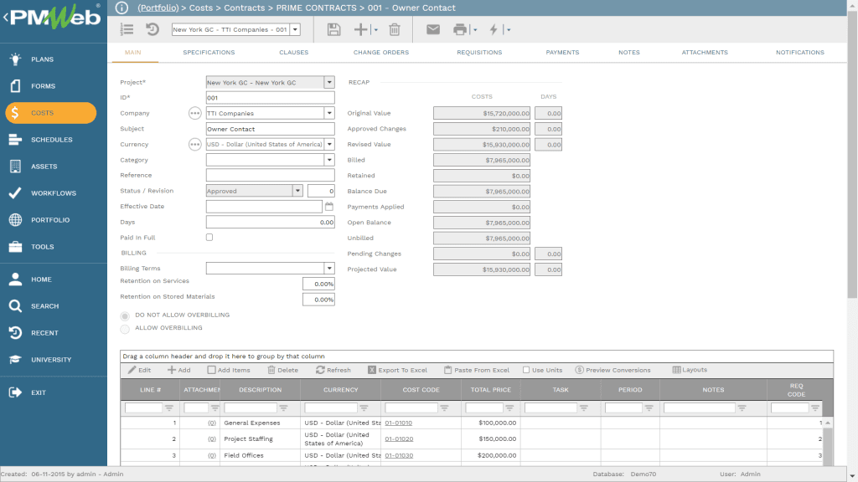Switch to the Attachments tab

pyautogui.click(x=705, y=53)
